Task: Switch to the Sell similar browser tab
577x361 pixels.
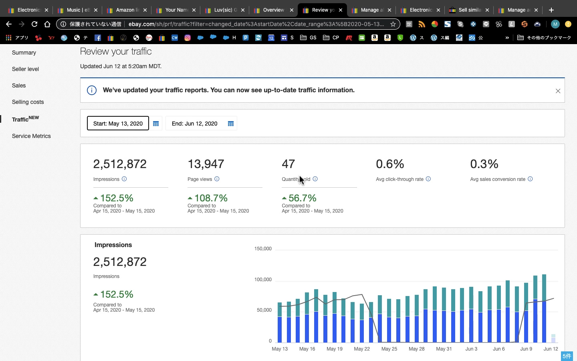Action: pos(469,10)
